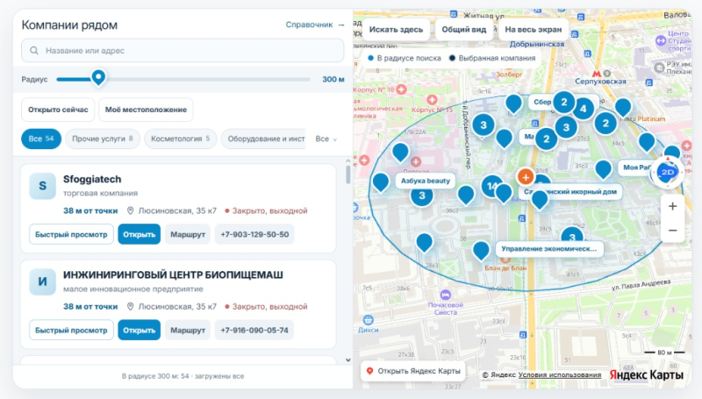Open the Справочник link
The width and height of the screenshot is (702, 399).
click(315, 25)
